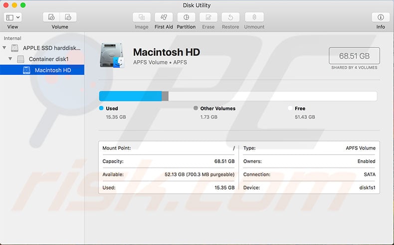394x245 pixels.
Task: Open the Info panel button
Action: (381, 17)
